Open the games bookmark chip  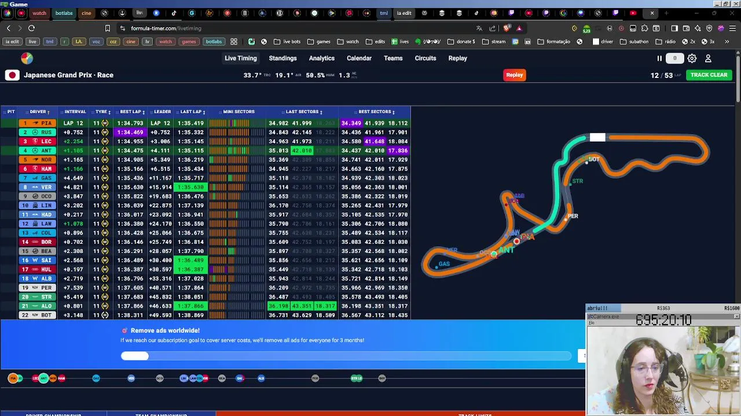point(189,42)
